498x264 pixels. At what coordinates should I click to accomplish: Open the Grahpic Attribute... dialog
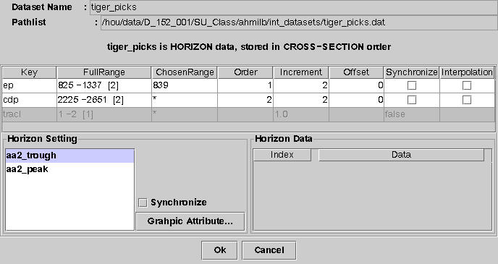pos(190,221)
